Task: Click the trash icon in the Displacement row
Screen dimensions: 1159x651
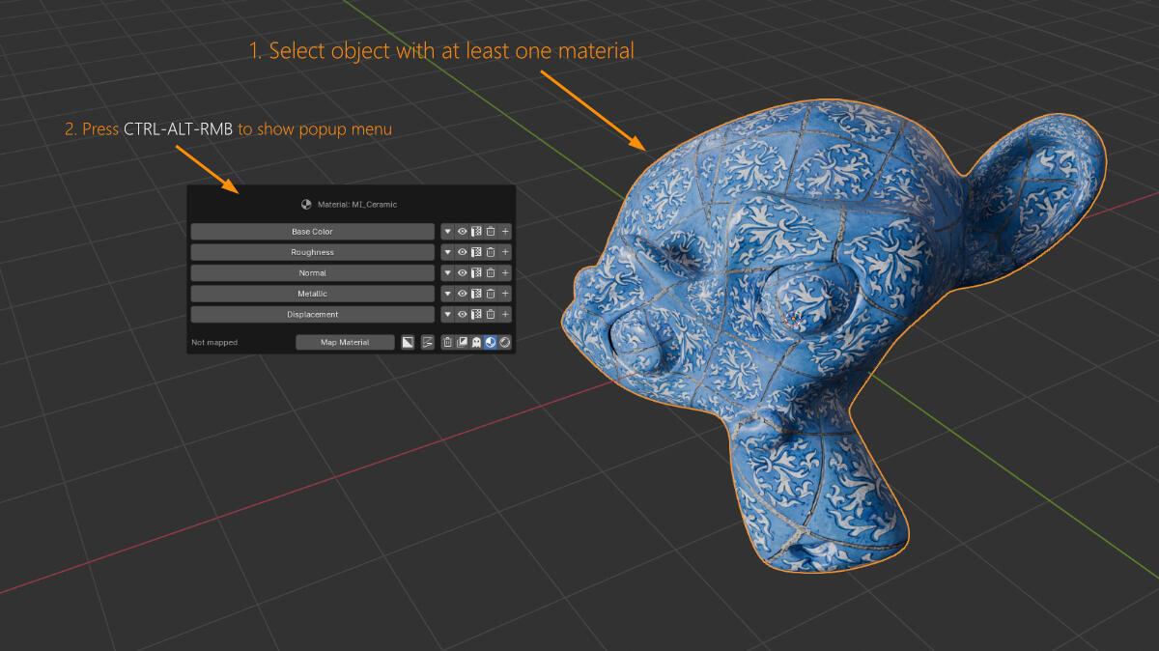Action: [491, 314]
